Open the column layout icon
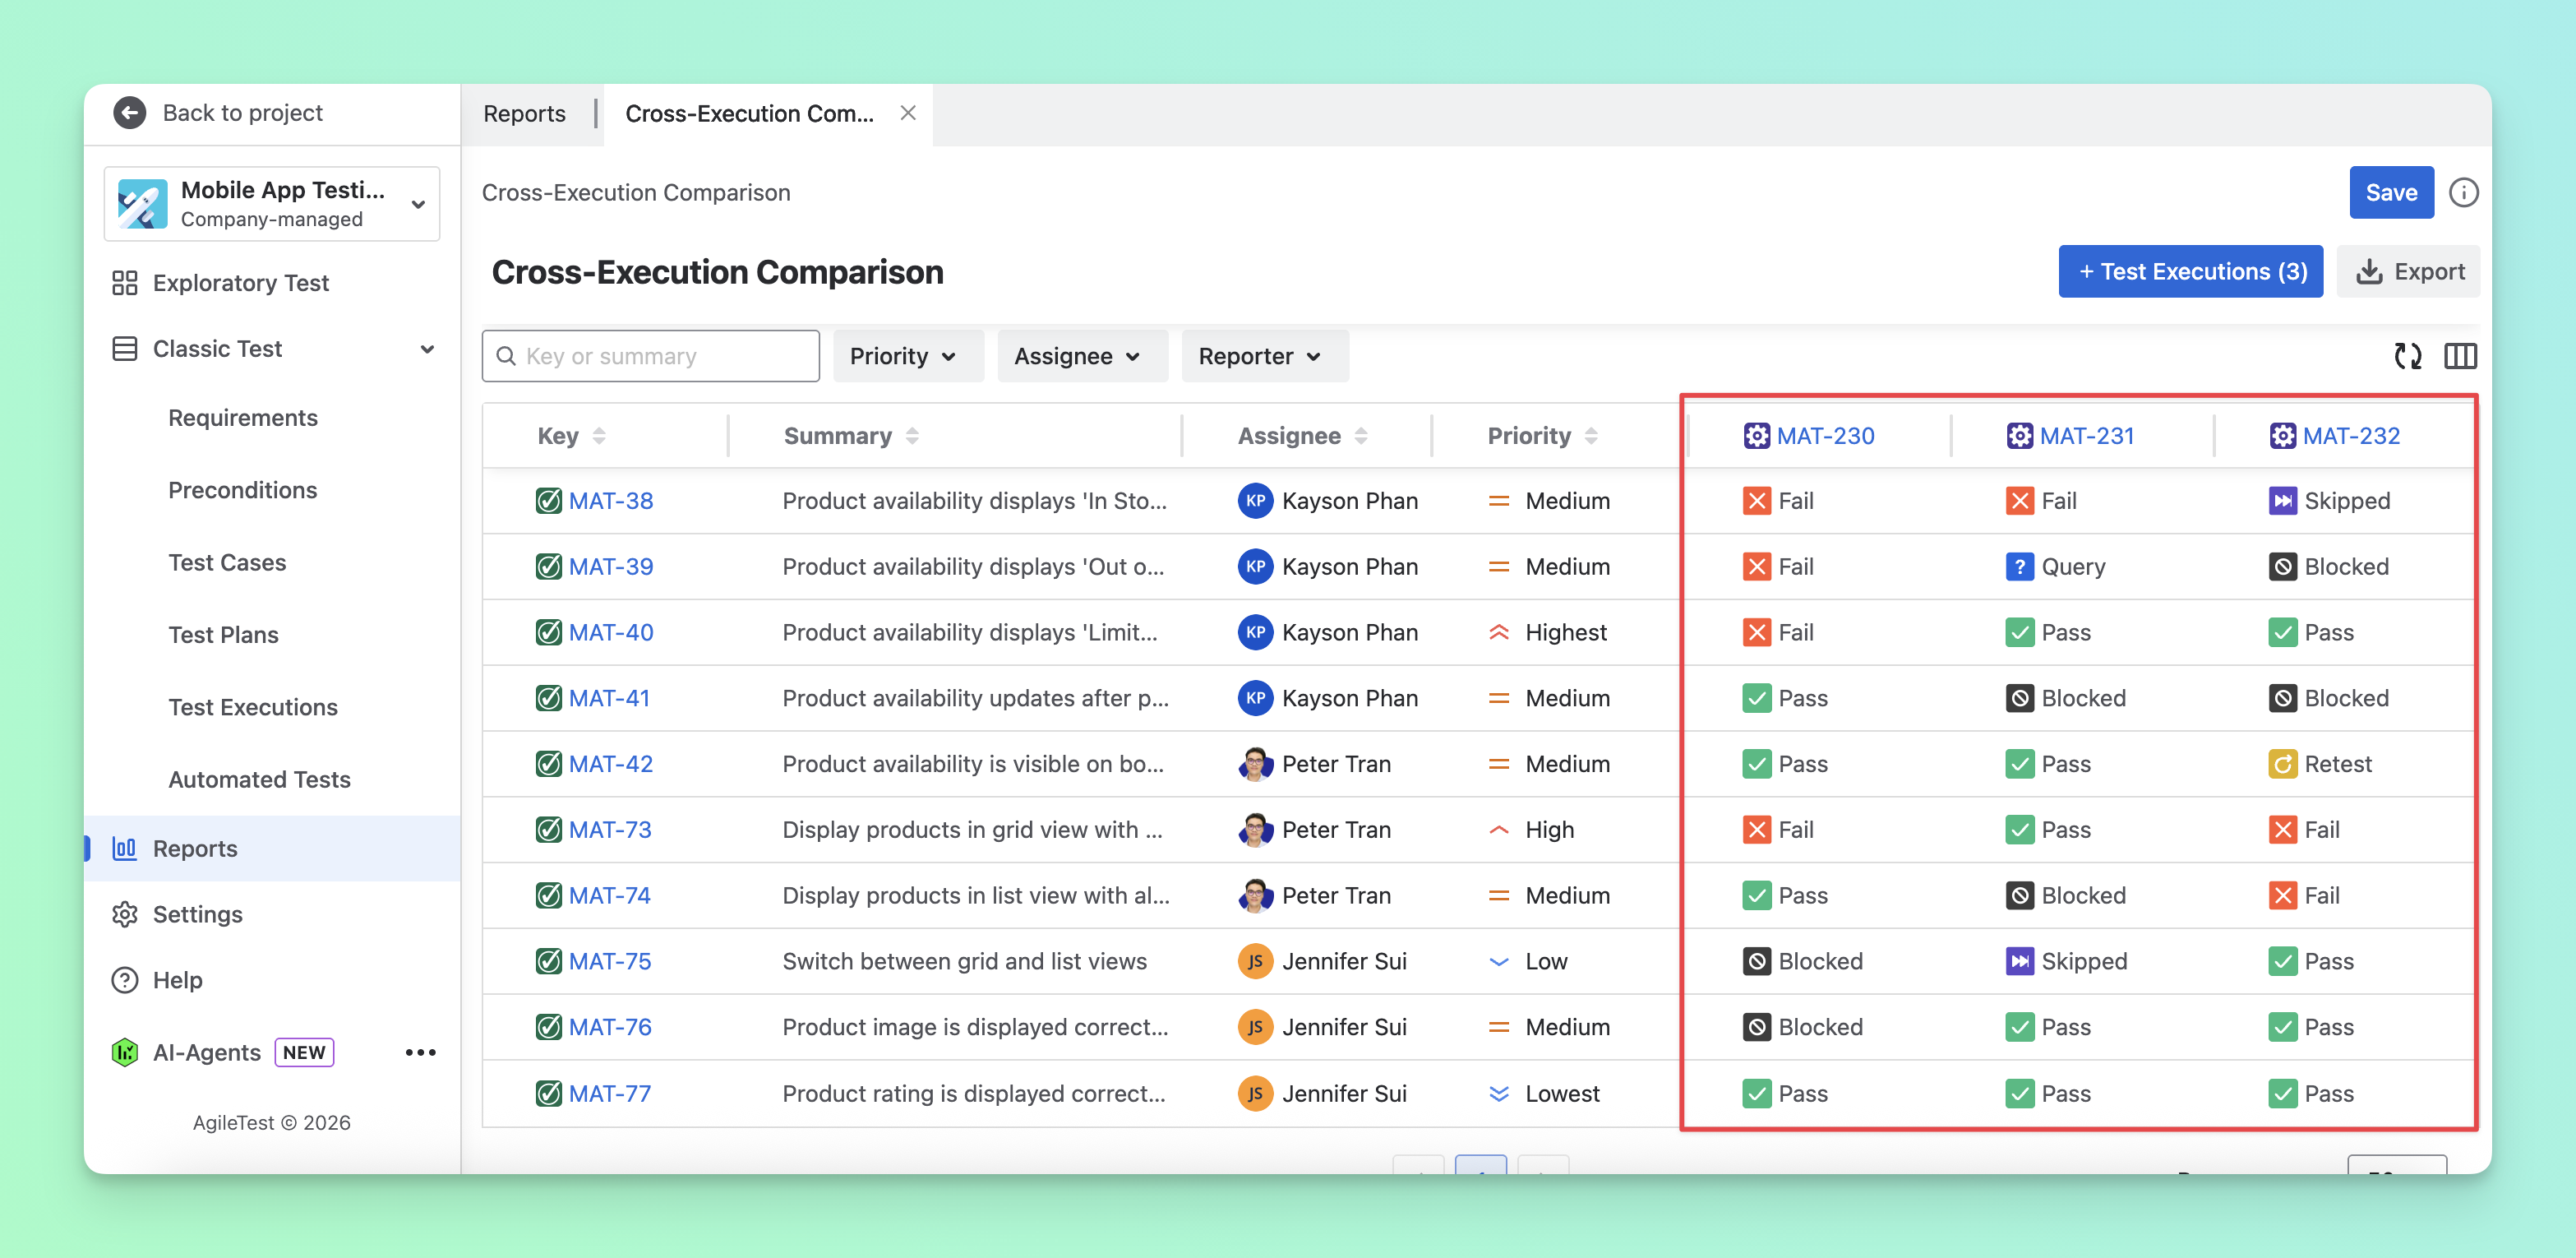The image size is (2576, 1258). [2460, 356]
